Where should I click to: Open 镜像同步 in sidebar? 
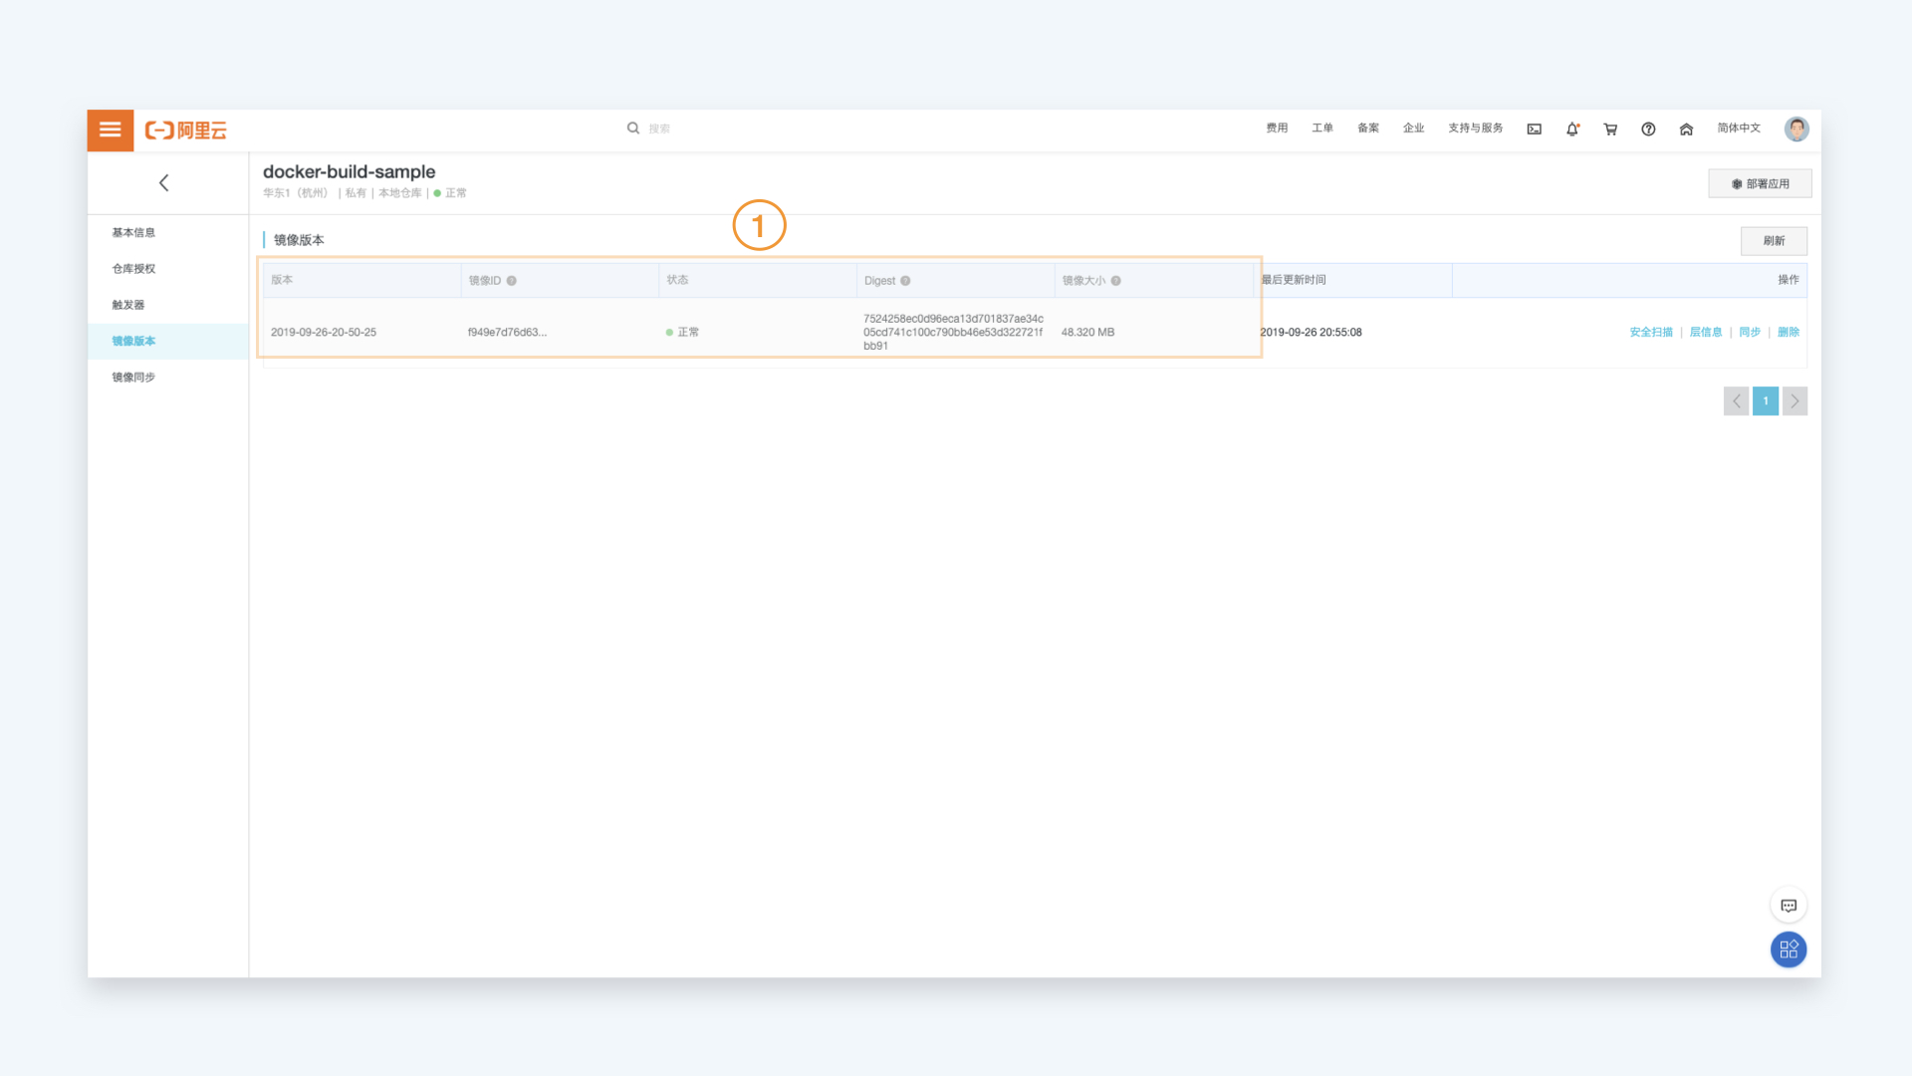[x=133, y=378]
